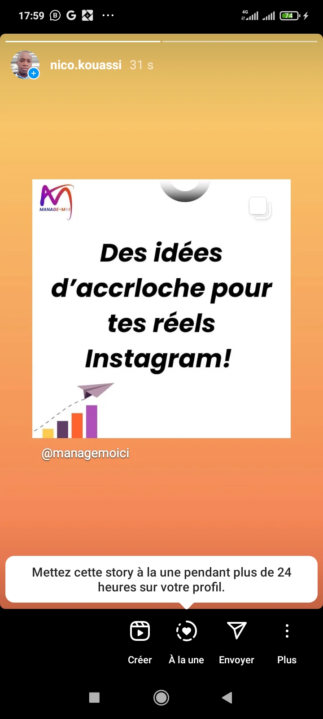Tap the first story progress bar segment
This screenshot has width=323, height=719.
(x=83, y=41)
